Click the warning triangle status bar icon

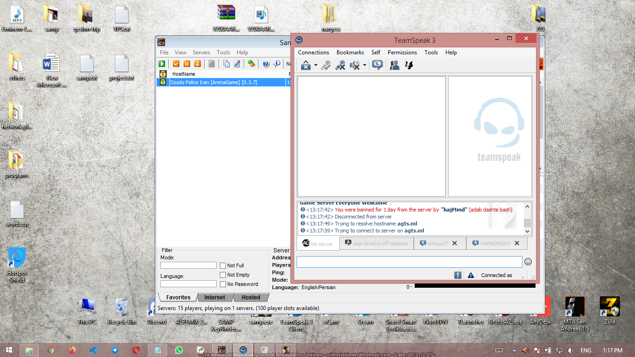tap(471, 275)
